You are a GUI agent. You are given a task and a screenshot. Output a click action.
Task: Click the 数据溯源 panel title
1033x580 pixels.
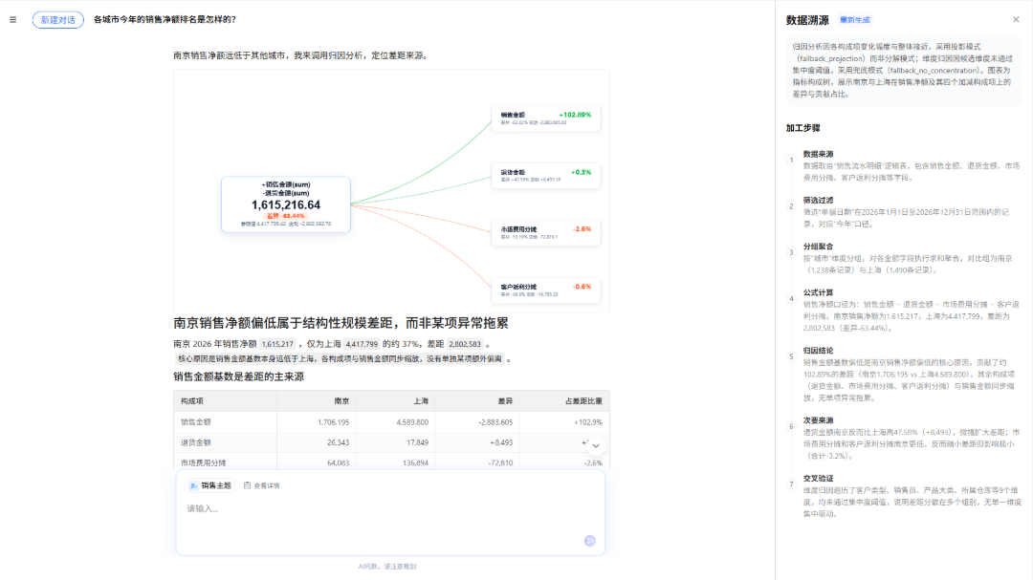(x=807, y=20)
